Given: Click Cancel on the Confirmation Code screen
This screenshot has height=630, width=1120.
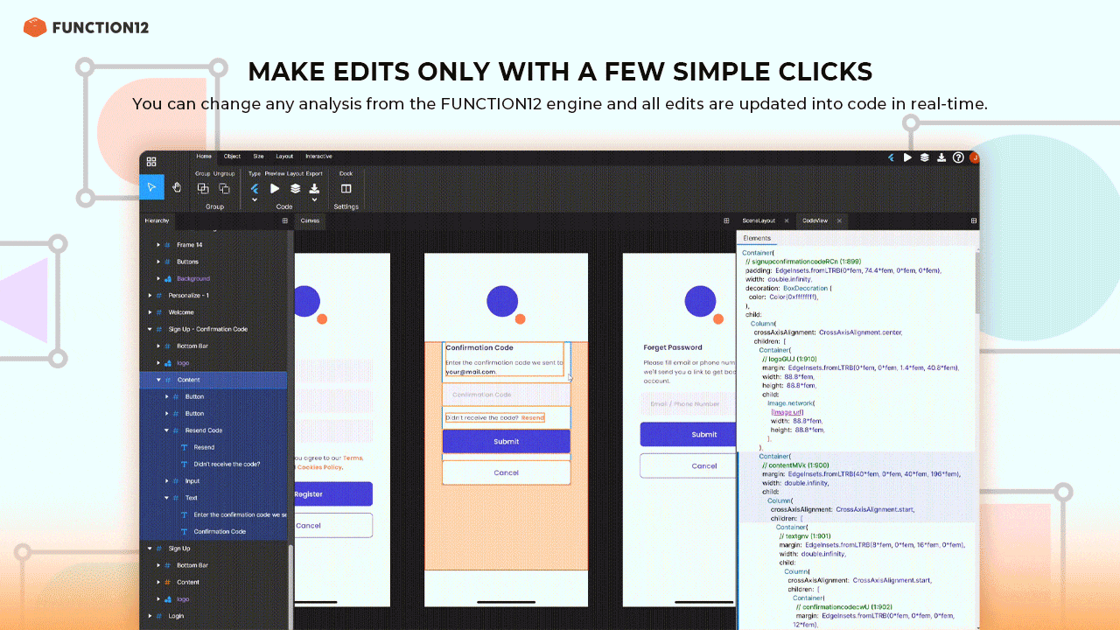Looking at the screenshot, I should click(507, 472).
